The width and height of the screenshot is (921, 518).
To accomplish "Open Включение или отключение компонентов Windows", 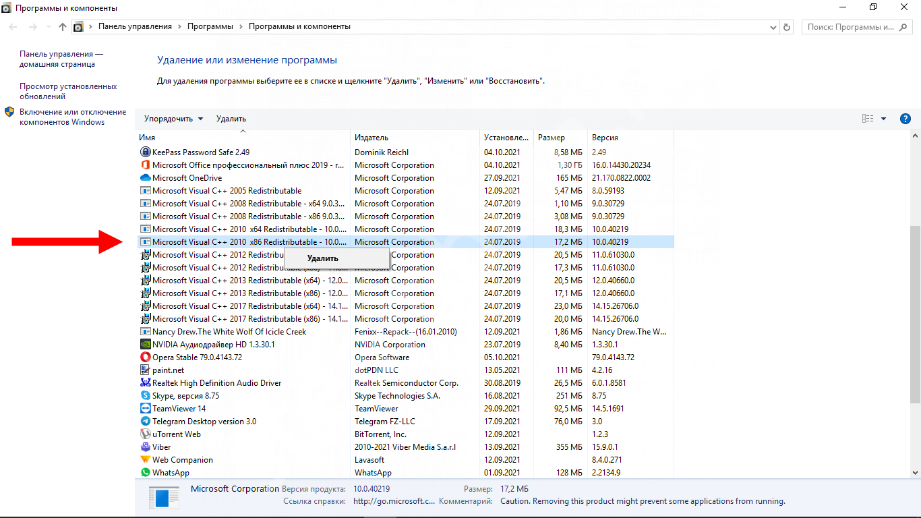I will coord(73,117).
